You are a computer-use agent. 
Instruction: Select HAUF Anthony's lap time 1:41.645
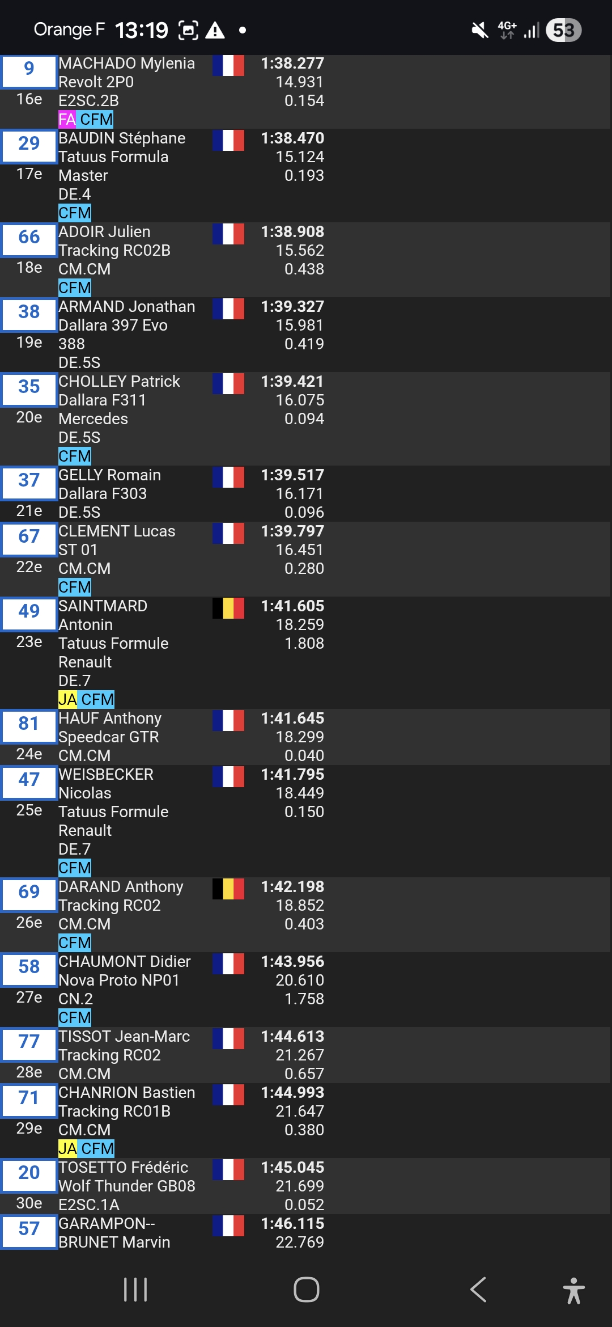[x=292, y=719]
